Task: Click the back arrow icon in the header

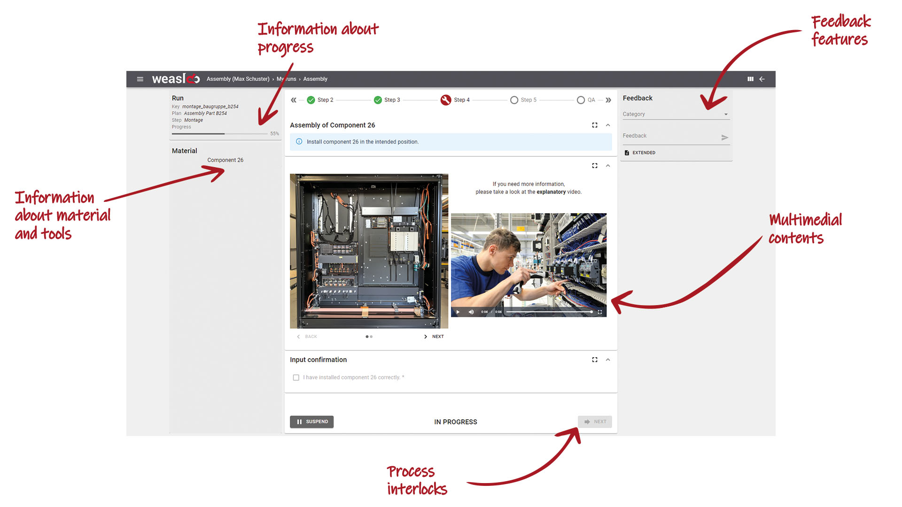Action: coord(762,79)
